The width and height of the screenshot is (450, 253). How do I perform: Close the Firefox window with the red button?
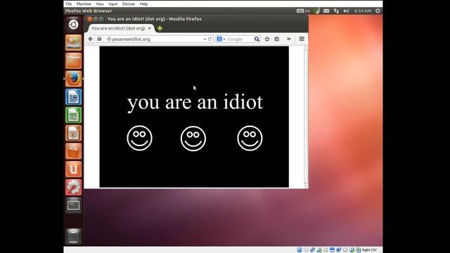pos(90,19)
